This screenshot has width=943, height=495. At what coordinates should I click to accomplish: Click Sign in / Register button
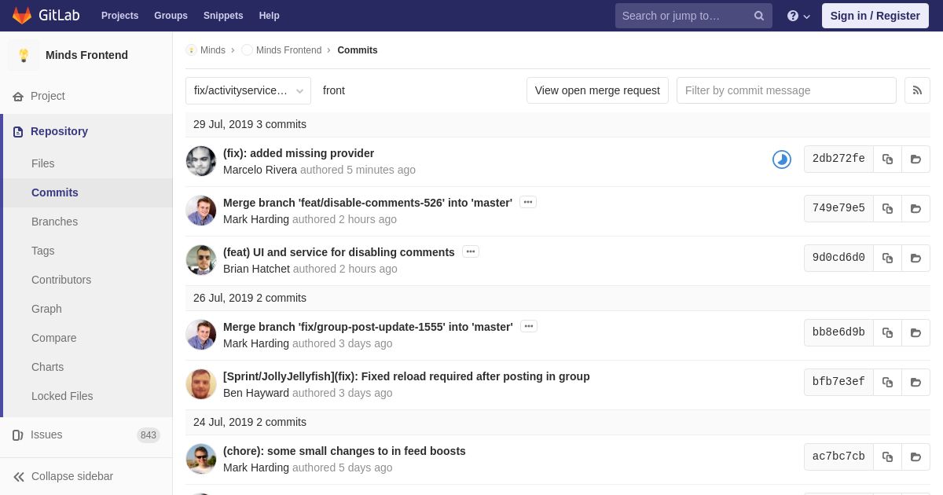875,16
